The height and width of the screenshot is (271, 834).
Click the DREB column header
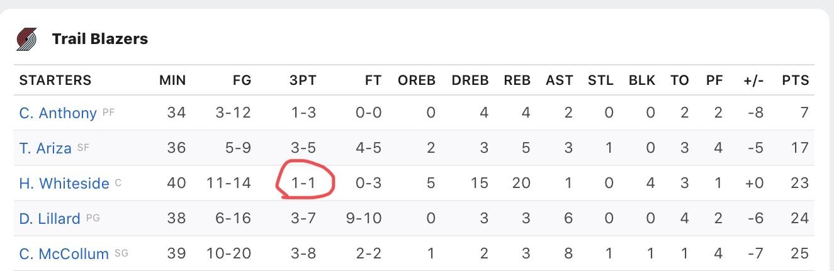[x=470, y=80]
